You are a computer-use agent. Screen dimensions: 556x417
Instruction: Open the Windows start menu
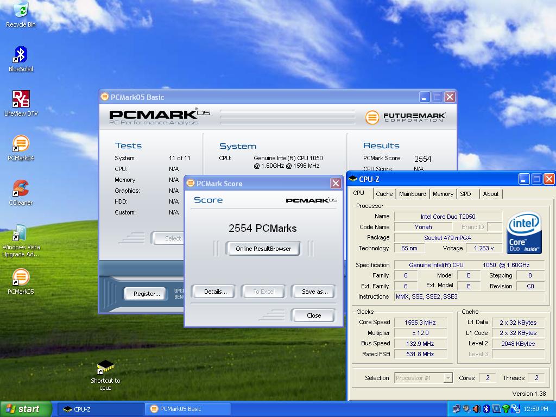(x=26, y=409)
